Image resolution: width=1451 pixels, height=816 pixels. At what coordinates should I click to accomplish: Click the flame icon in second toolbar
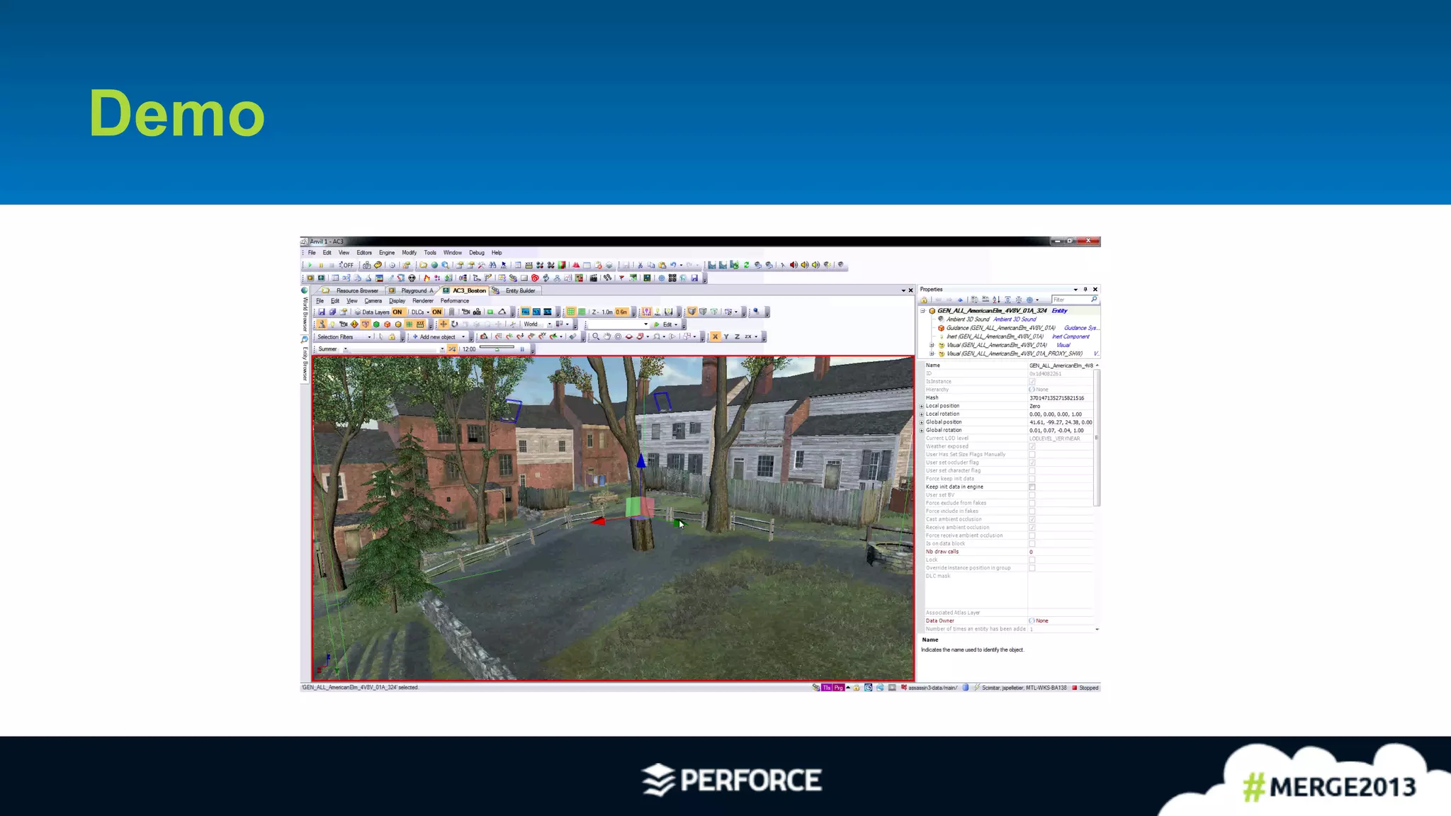click(x=427, y=278)
